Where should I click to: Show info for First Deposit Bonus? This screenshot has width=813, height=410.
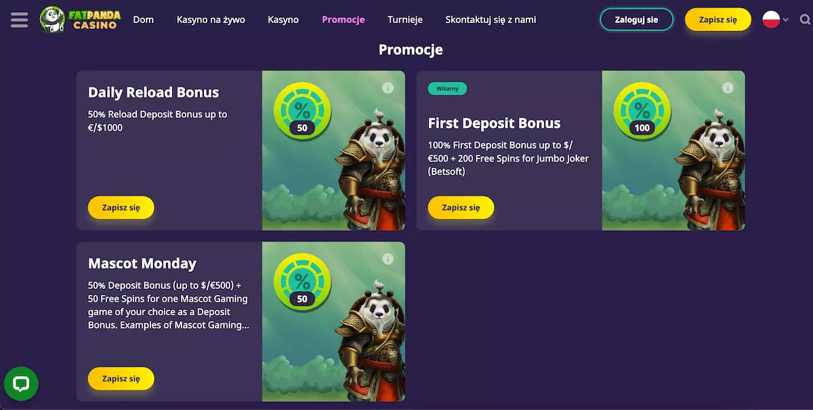728,88
